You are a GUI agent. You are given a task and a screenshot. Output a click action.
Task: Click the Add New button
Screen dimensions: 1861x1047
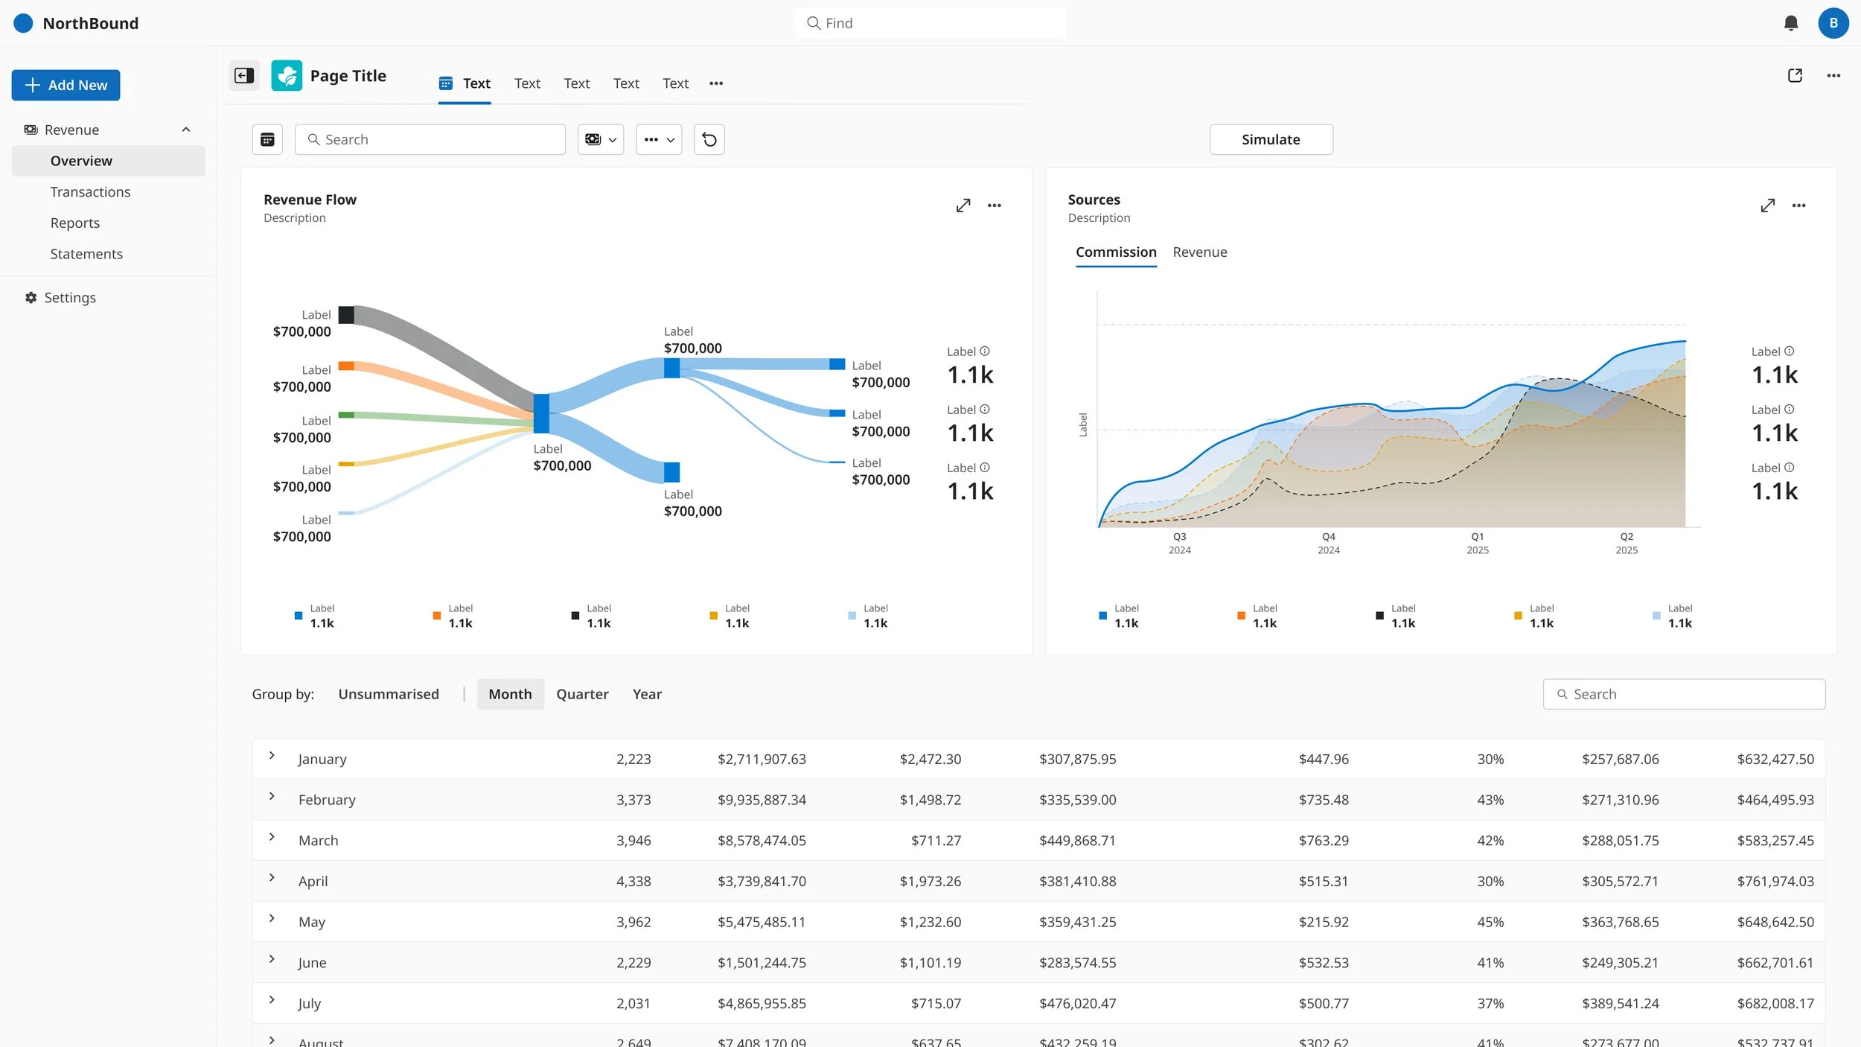tap(66, 85)
